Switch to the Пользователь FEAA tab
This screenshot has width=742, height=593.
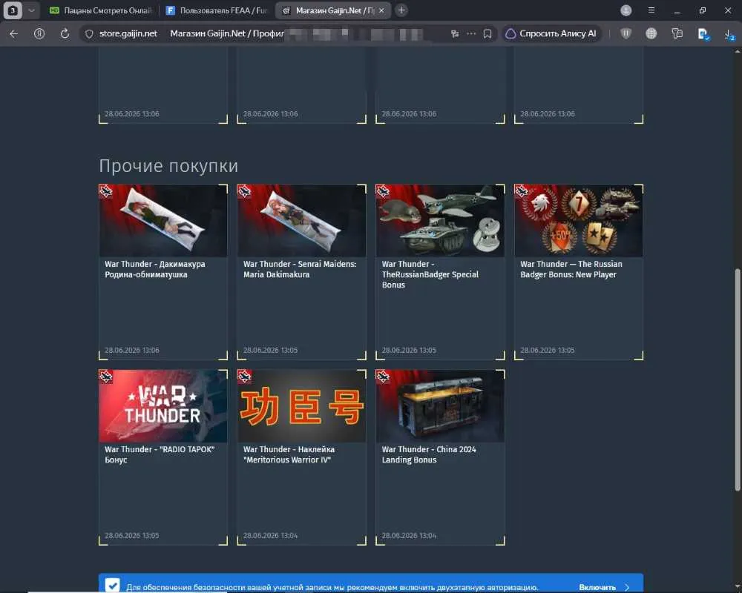click(x=217, y=10)
